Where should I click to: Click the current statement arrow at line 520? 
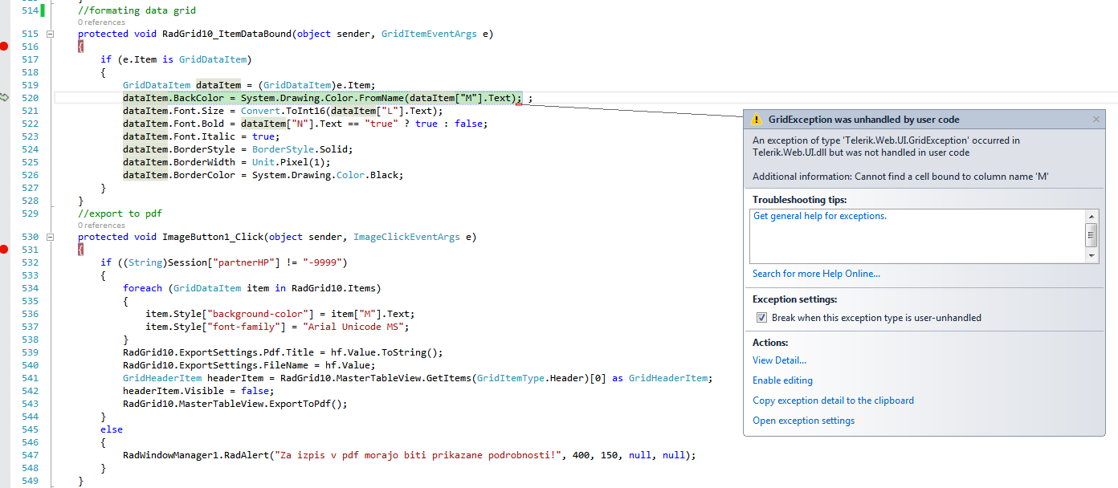(5, 98)
